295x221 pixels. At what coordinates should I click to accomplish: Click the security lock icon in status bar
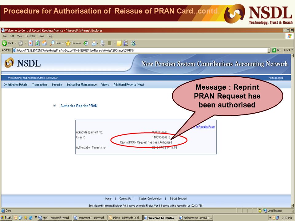coord(260,211)
